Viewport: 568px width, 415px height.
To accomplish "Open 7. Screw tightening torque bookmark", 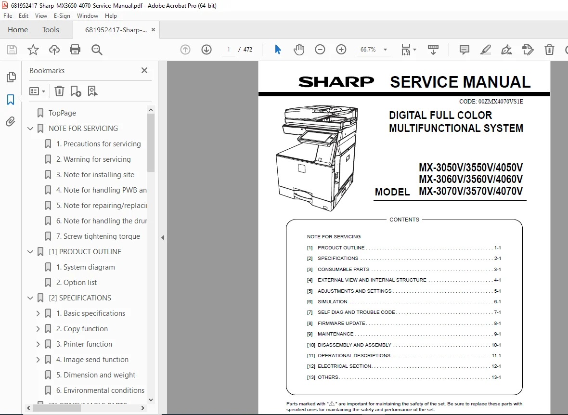I will click(98, 236).
